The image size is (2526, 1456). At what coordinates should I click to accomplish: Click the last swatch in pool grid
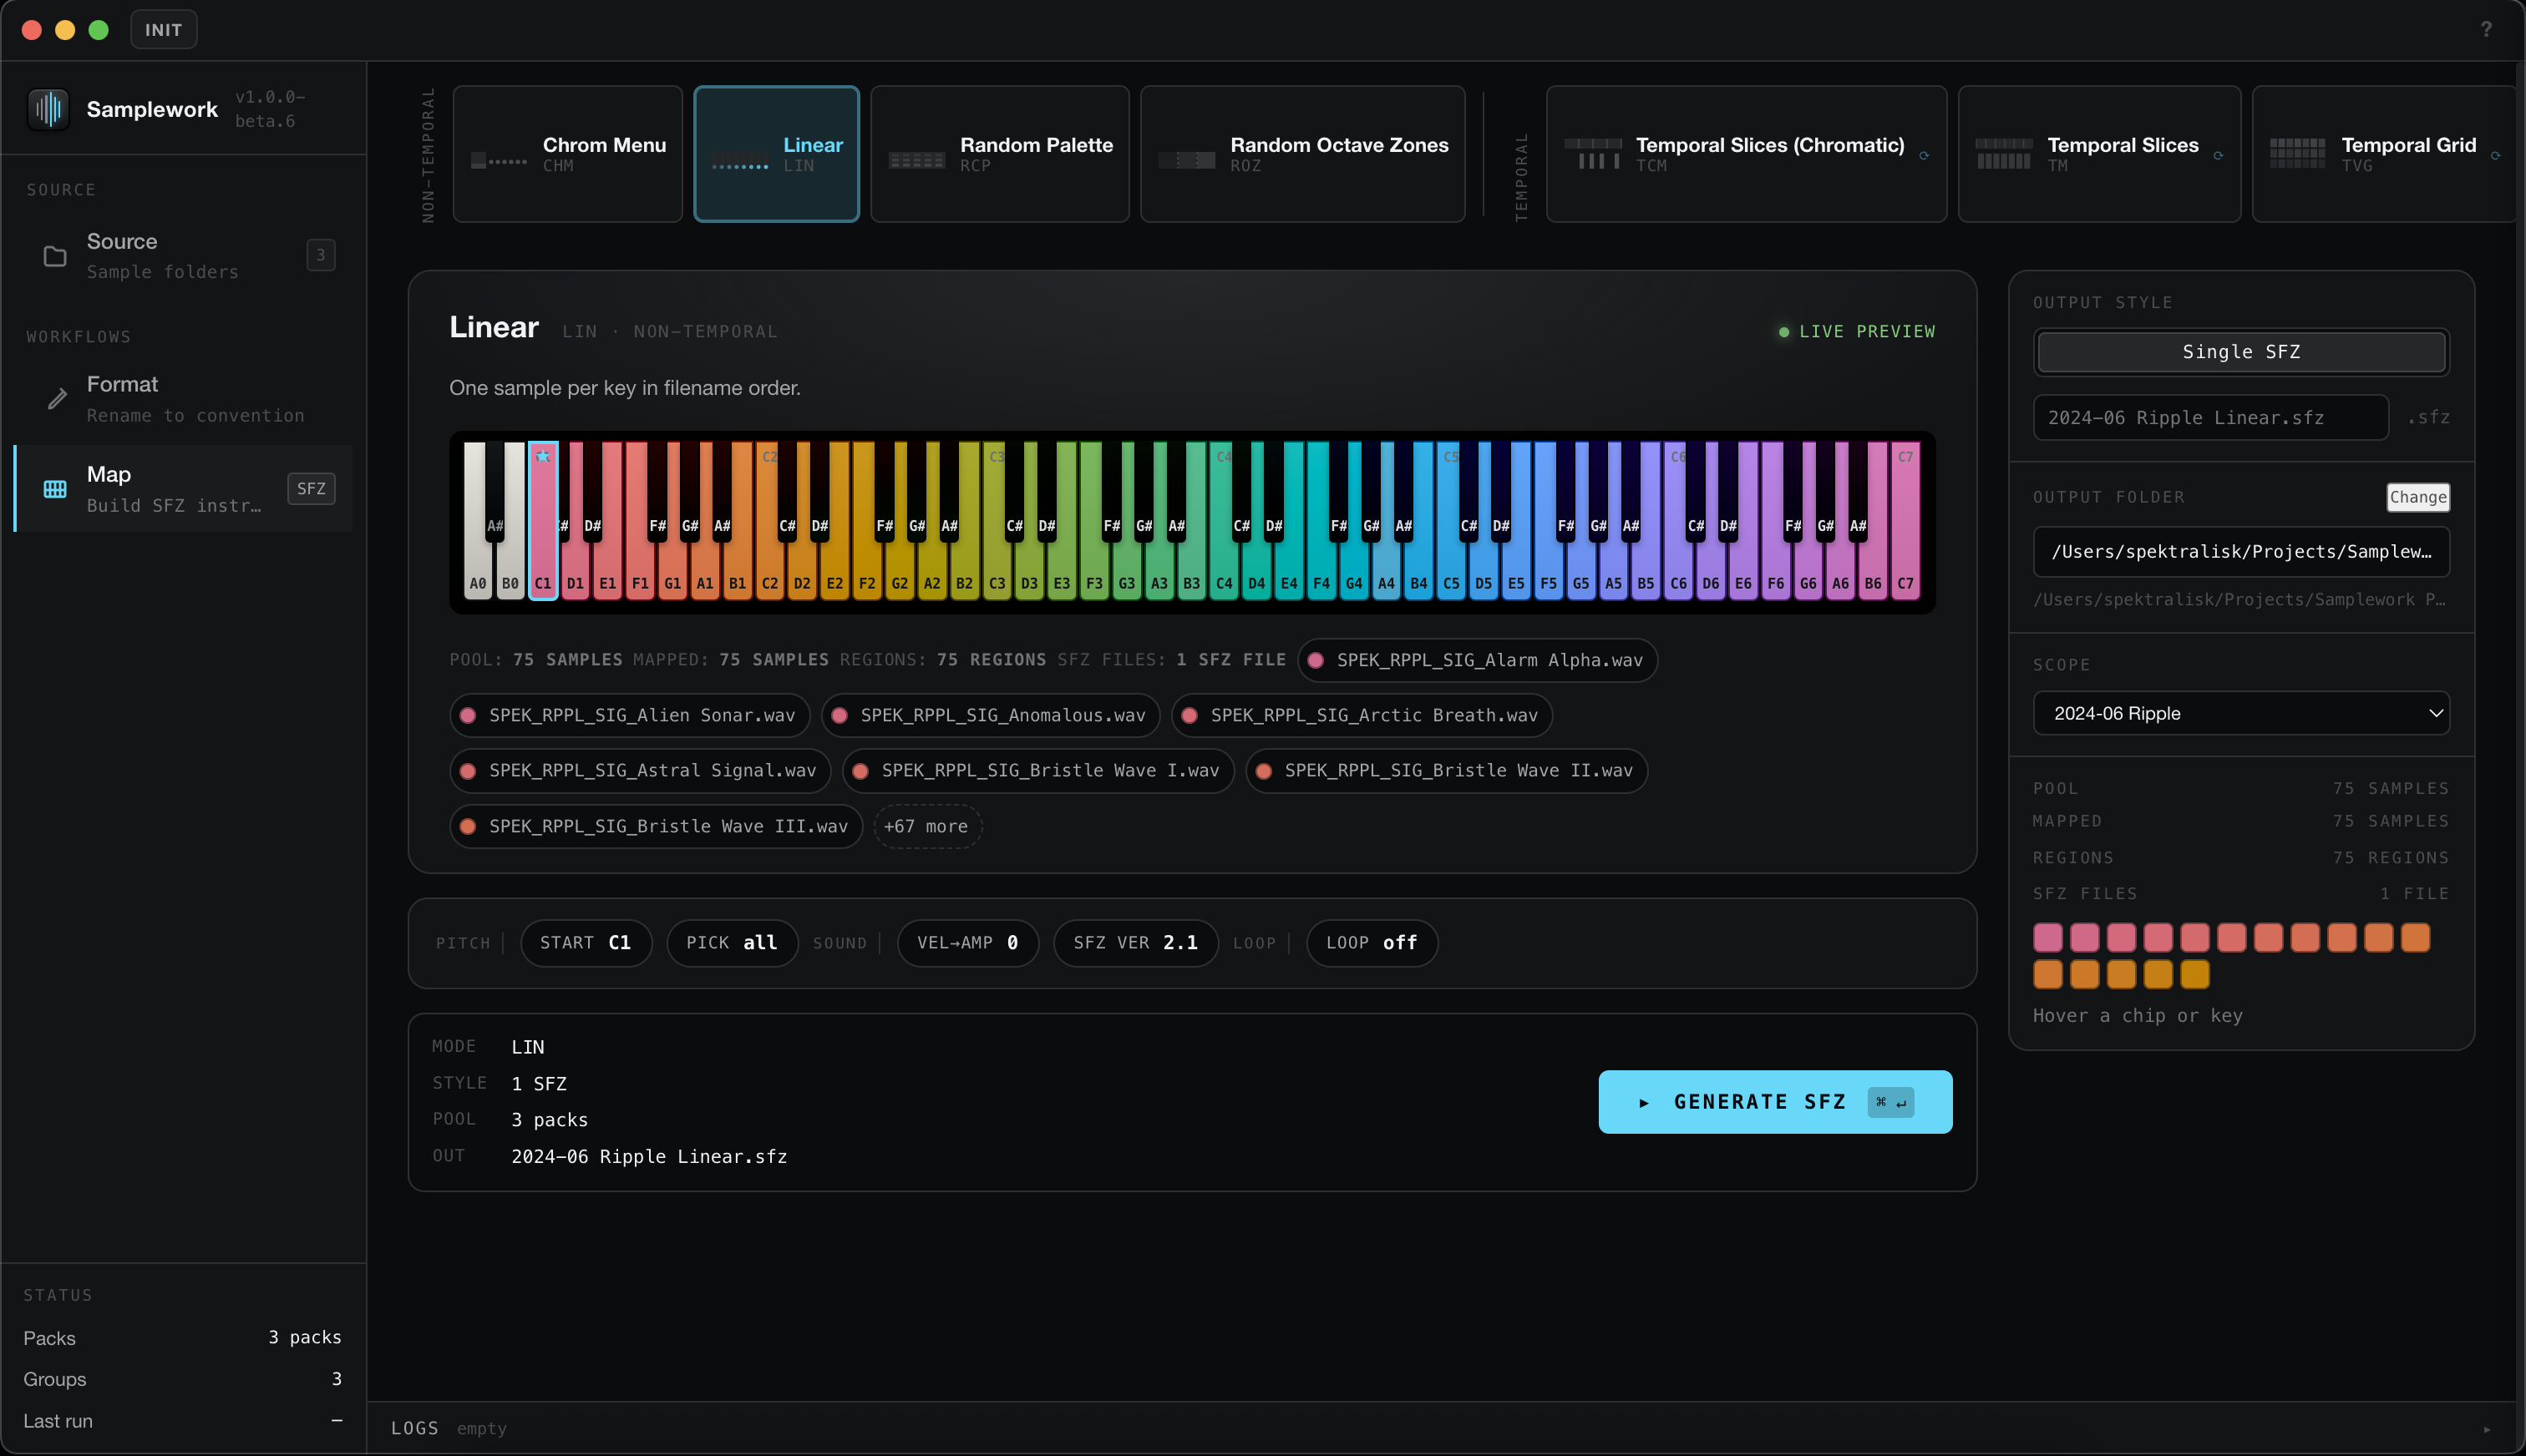pos(2195,974)
